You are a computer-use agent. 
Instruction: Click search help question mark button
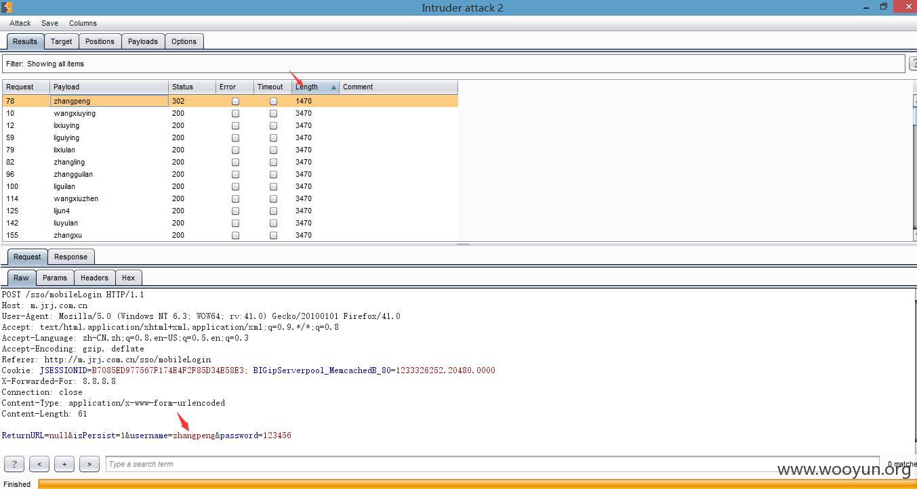pos(14,464)
